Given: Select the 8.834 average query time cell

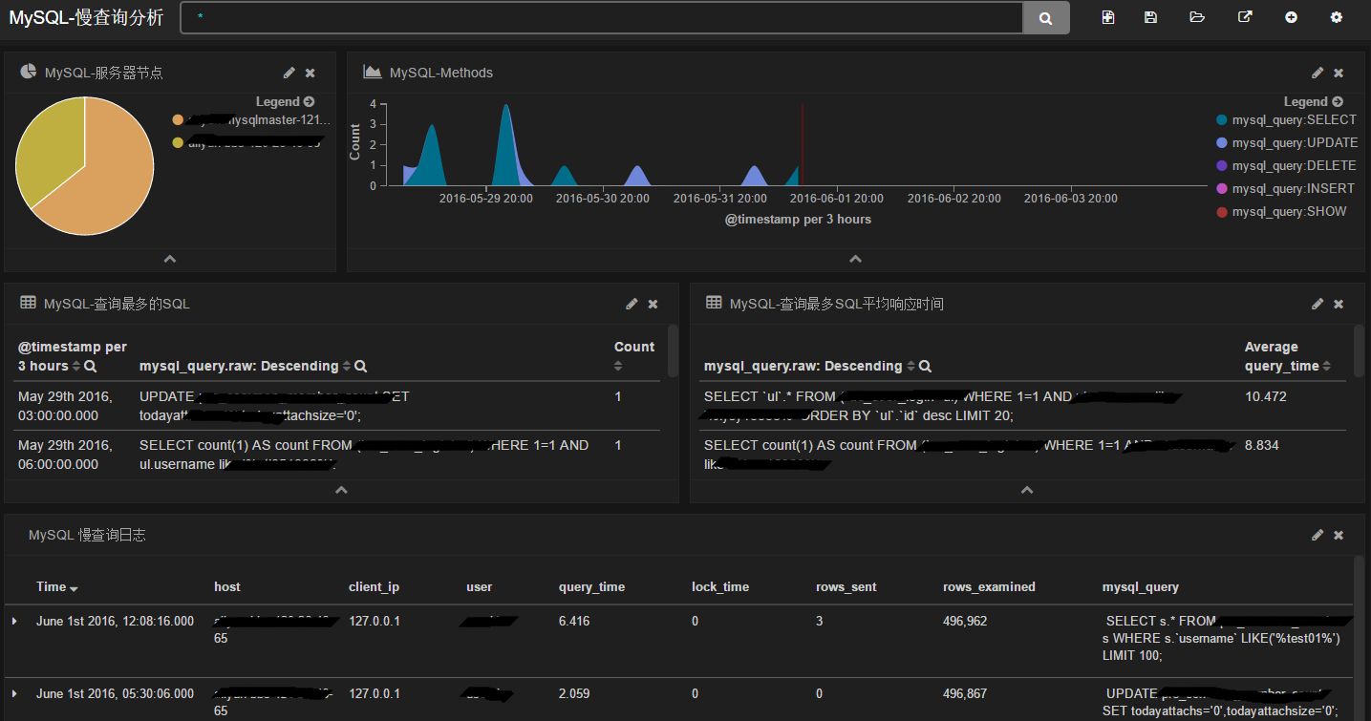Looking at the screenshot, I should (1262, 445).
